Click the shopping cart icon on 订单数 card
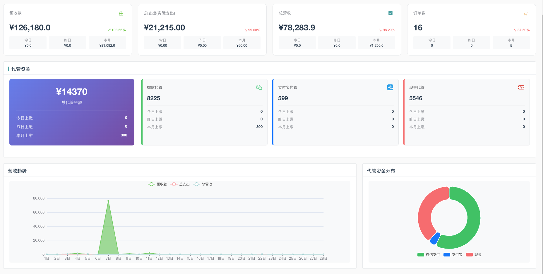The width and height of the screenshot is (543, 274). tap(525, 13)
